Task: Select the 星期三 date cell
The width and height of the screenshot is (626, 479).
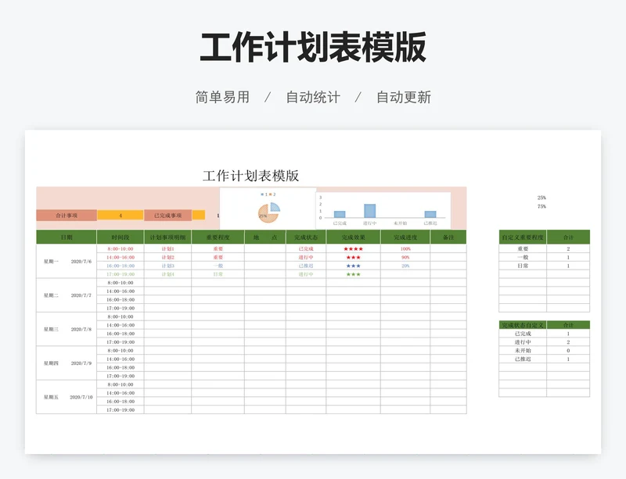Action: pyautogui.click(x=52, y=329)
